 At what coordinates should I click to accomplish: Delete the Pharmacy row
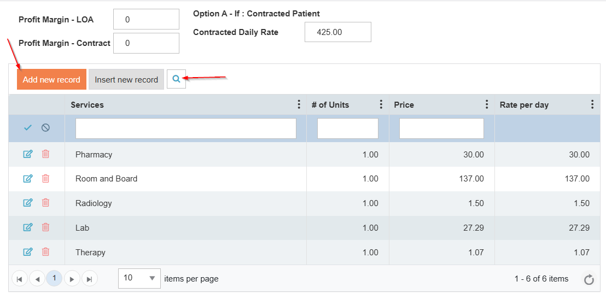point(45,154)
